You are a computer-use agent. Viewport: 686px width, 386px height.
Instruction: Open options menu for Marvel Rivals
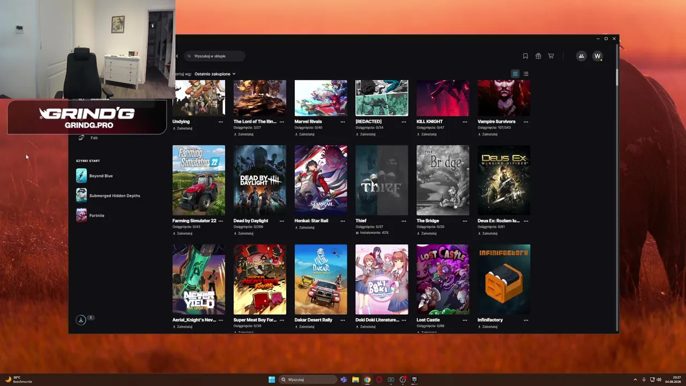point(342,122)
